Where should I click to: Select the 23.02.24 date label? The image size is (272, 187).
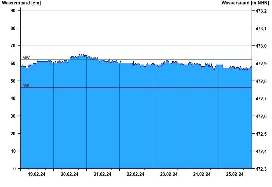[169, 174]
